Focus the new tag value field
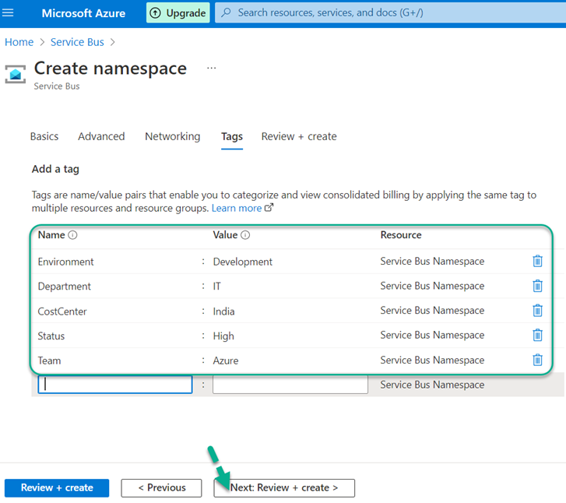The image size is (566, 503). click(290, 384)
